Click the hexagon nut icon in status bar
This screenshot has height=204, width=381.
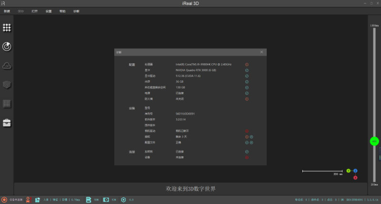(x=123, y=200)
